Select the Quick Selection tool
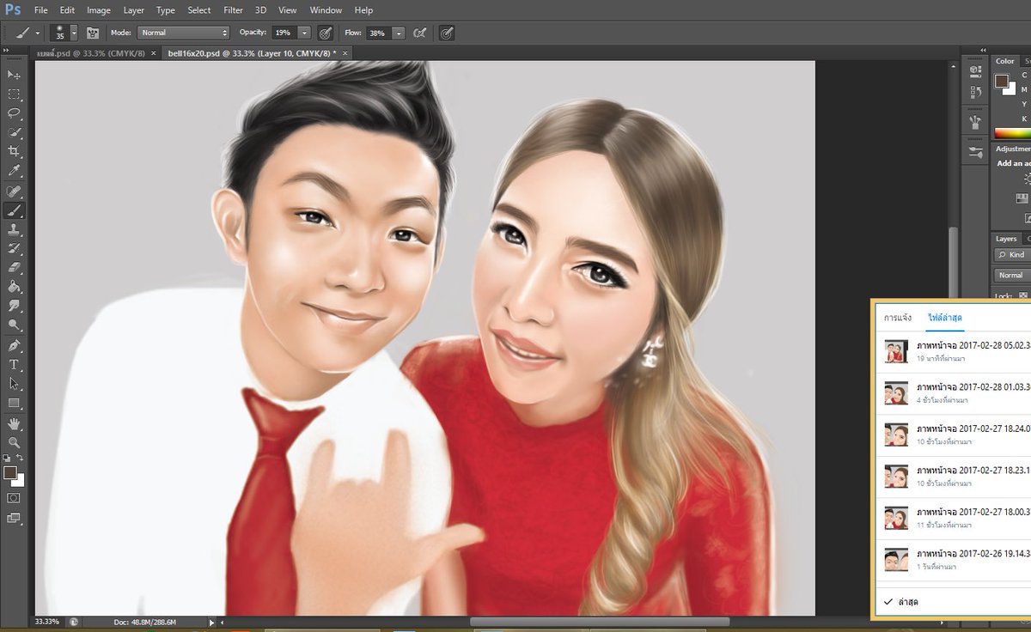Viewport: 1031px width, 632px height. tap(14, 132)
